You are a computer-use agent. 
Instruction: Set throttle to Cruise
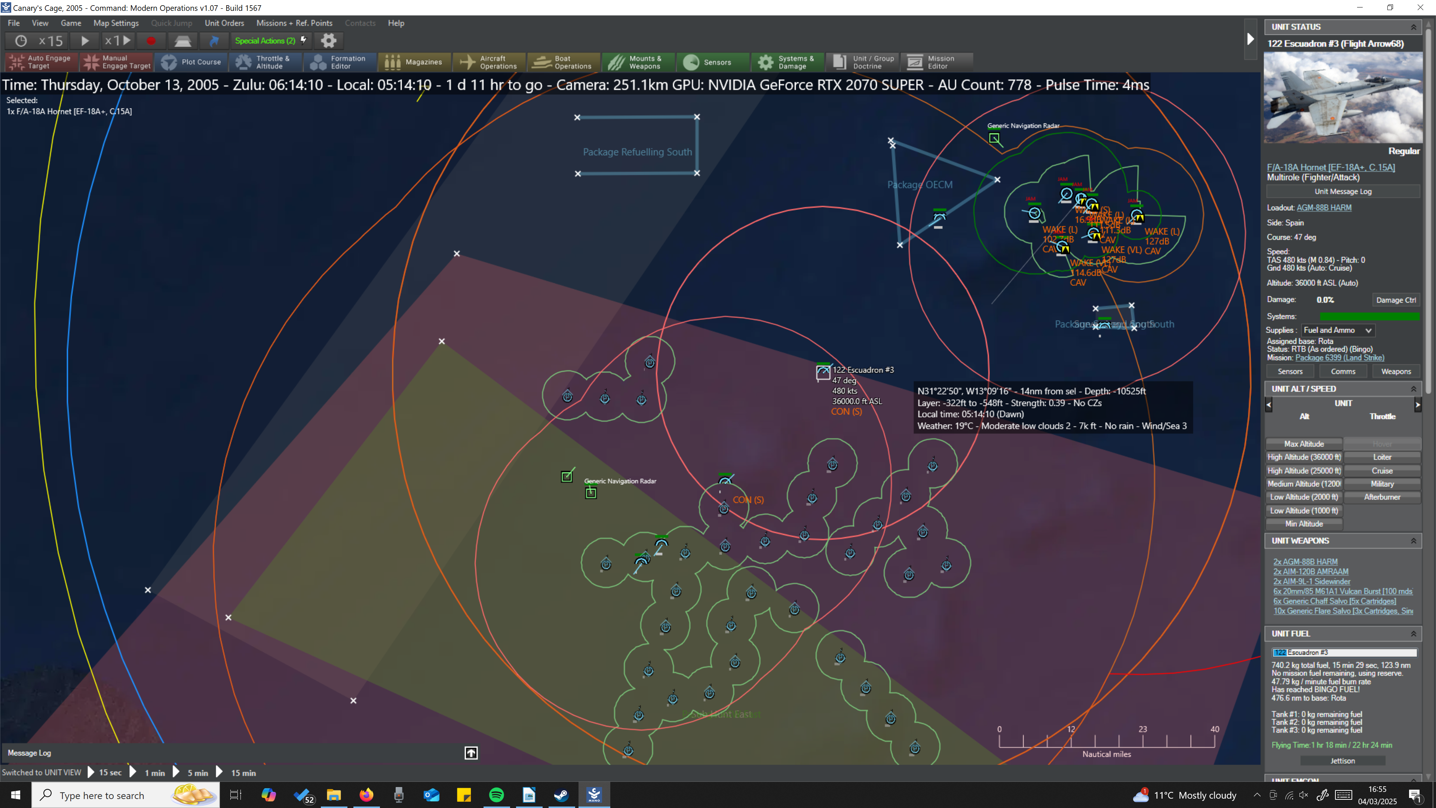(x=1382, y=471)
